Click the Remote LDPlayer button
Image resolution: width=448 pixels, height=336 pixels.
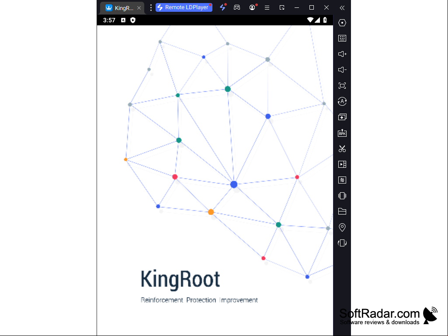coord(184,7)
